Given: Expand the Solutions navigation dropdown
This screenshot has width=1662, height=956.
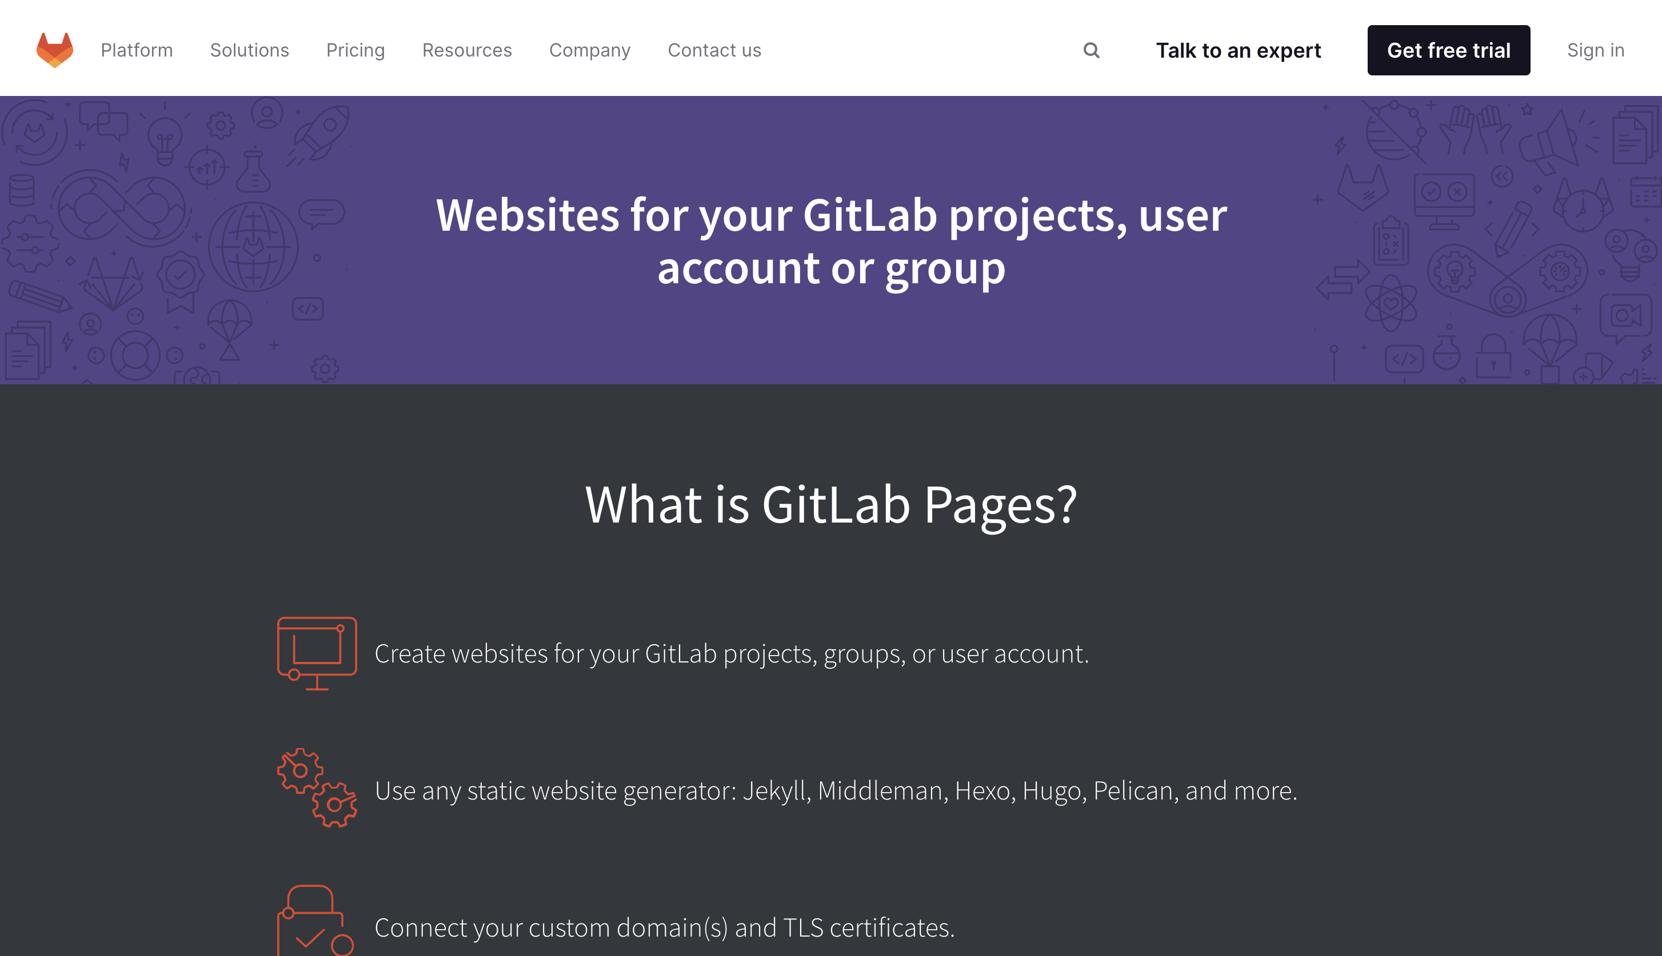Looking at the screenshot, I should [x=249, y=50].
